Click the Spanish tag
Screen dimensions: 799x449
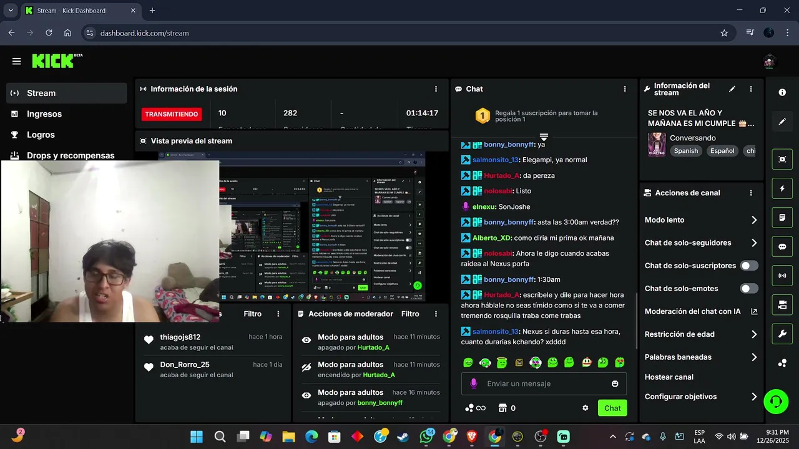[686, 151]
